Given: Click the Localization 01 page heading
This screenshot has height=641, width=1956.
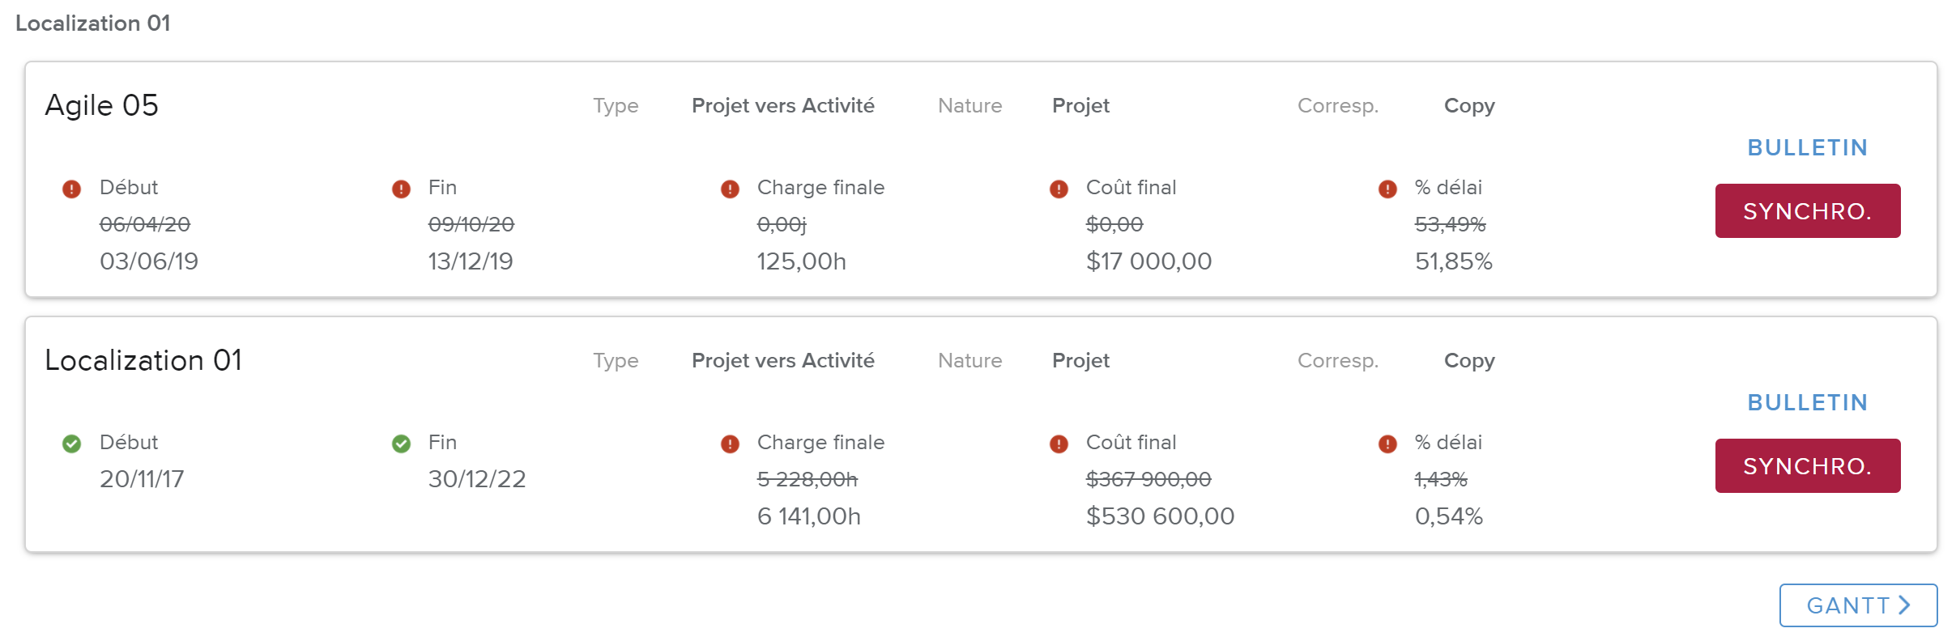Looking at the screenshot, I should click(x=93, y=23).
